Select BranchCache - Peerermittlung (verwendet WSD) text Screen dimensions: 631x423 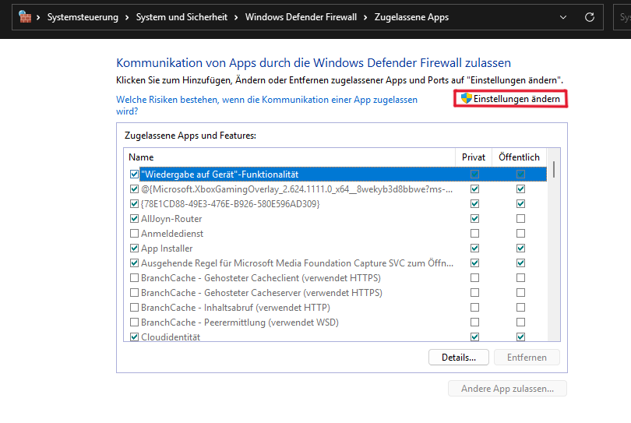240,323
